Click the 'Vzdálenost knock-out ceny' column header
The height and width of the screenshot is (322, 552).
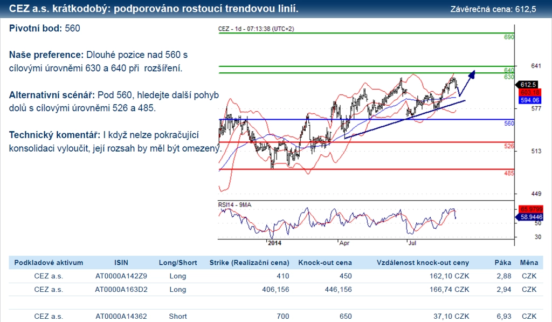click(423, 263)
